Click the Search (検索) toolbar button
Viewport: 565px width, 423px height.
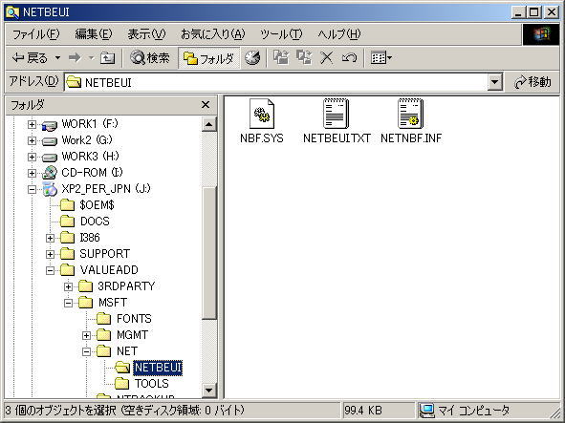149,57
